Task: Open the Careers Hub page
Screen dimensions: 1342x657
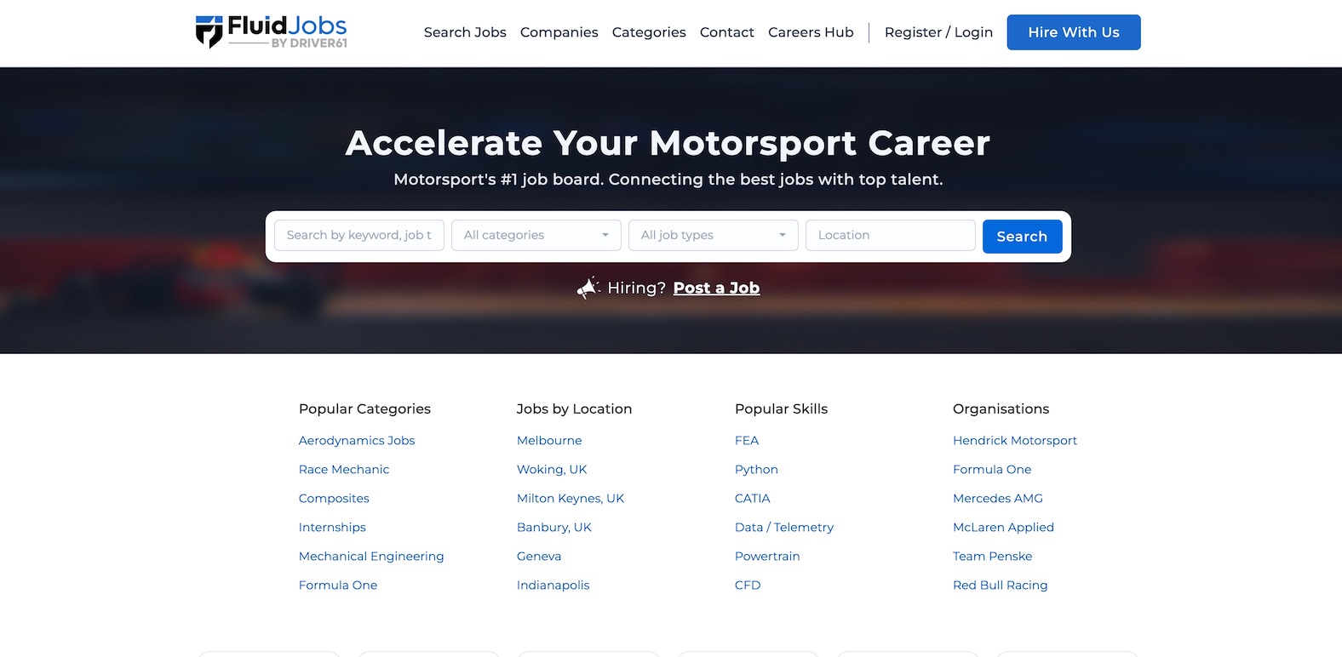Action: pos(811,32)
